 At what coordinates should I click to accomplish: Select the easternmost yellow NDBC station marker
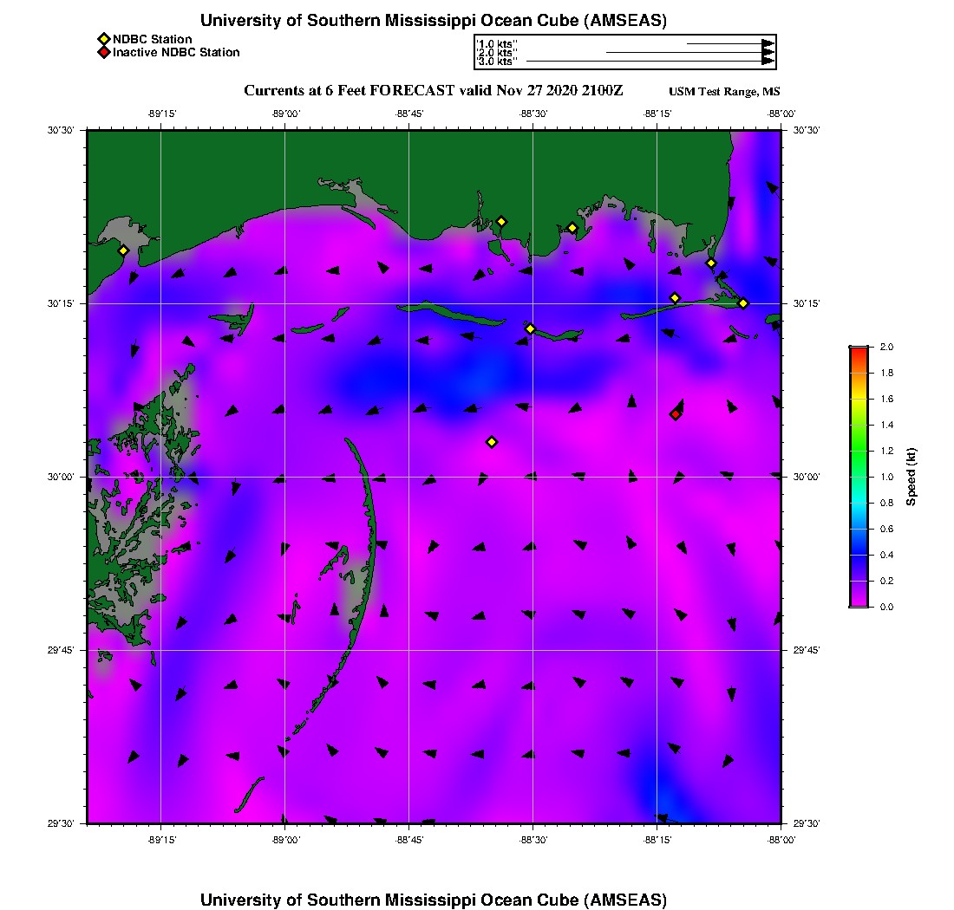(x=743, y=303)
